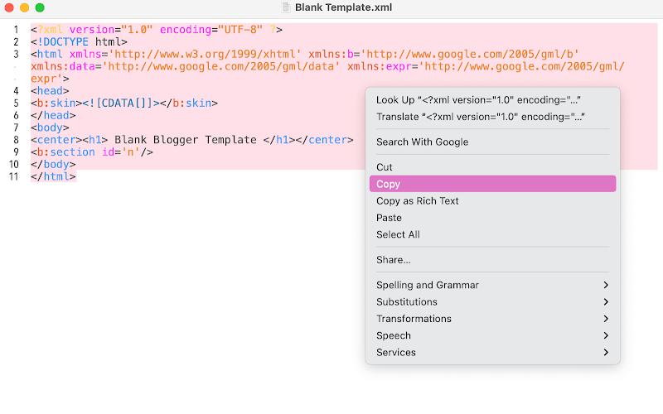Choose Copy from the context menu
Viewport: 663px width, 414px height.
pyautogui.click(x=492, y=184)
